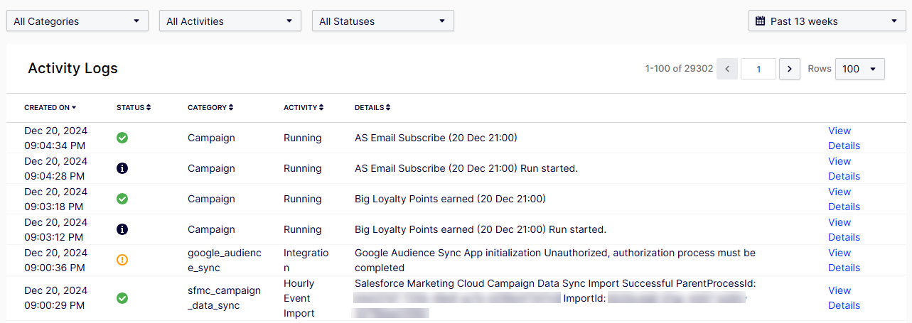Image resolution: width=912 pixels, height=323 pixels.
Task: Sort the table by Status column
Action: [x=134, y=108]
